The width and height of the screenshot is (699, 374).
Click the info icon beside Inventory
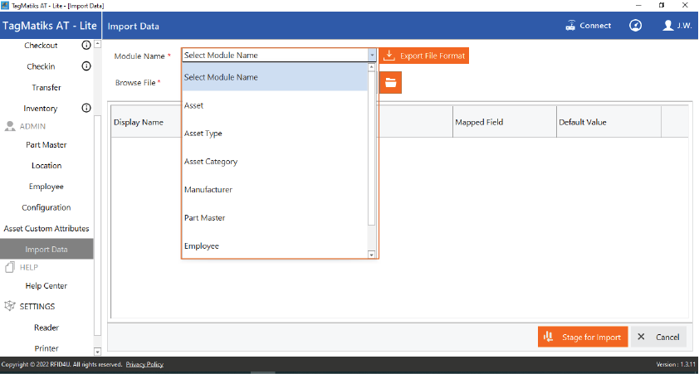[86, 109]
